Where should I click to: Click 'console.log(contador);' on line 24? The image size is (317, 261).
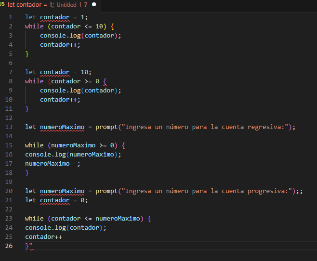click(x=66, y=228)
